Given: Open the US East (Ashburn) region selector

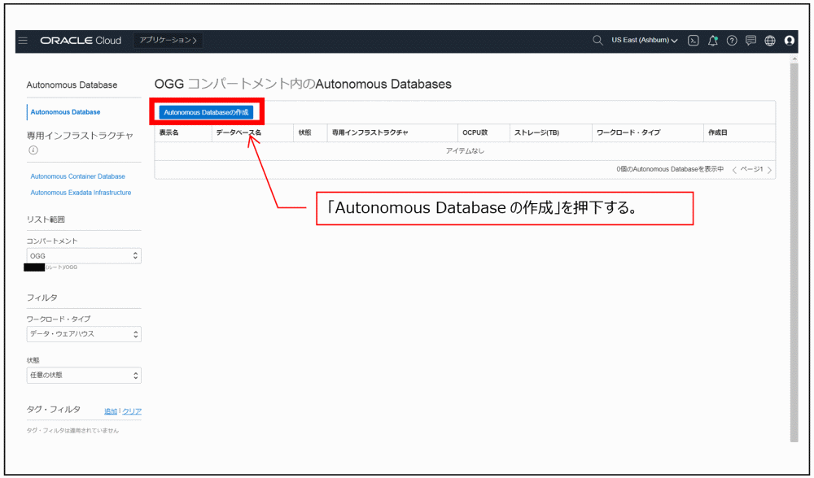Looking at the screenshot, I should click(x=644, y=40).
